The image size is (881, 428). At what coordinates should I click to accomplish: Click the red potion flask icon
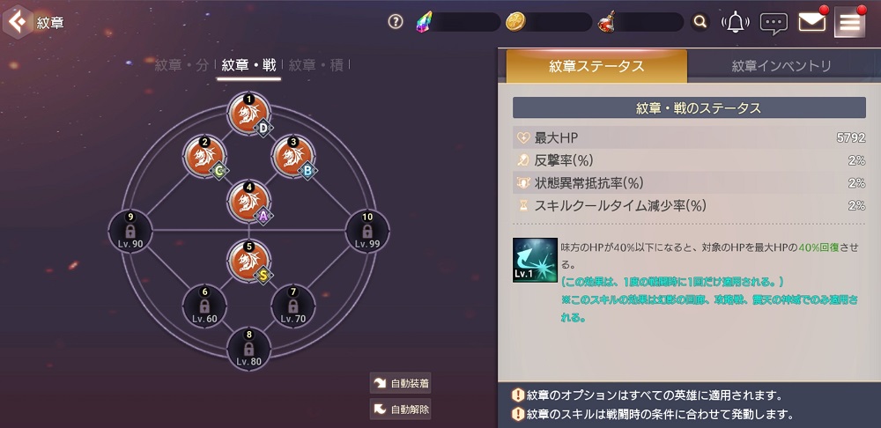(606, 22)
